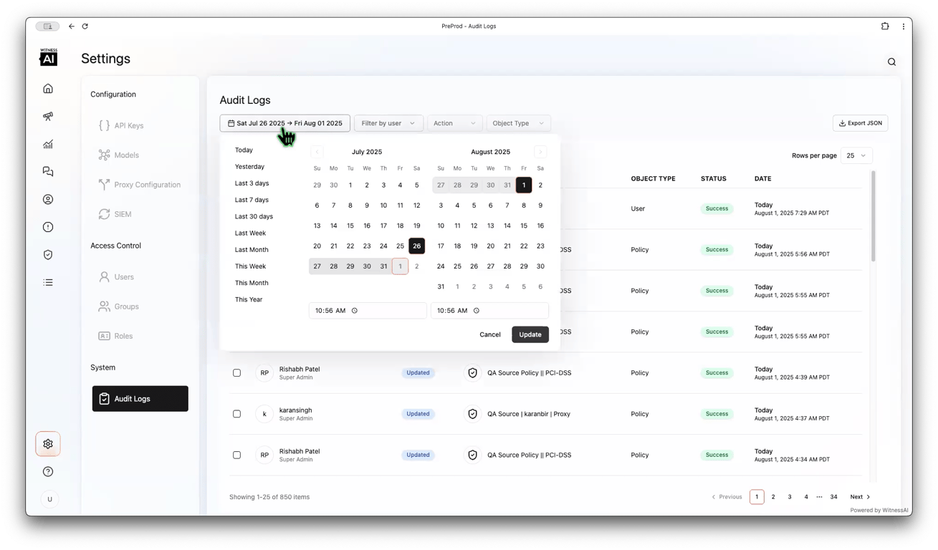Screen dimensions: 938x550
Task: Go back with the browser back arrow
Action: (72, 26)
